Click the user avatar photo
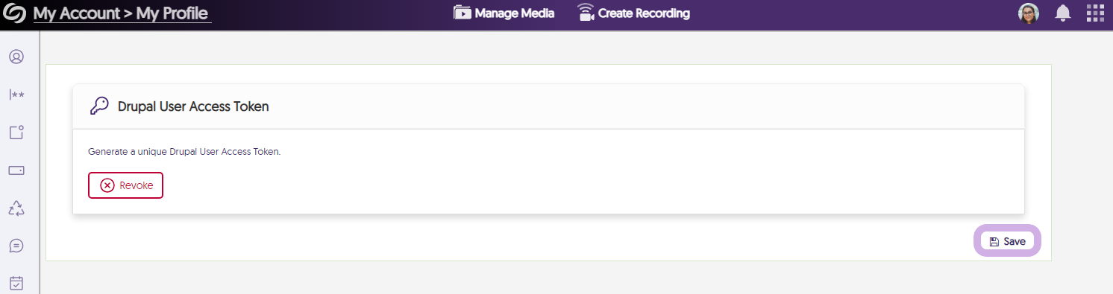The height and width of the screenshot is (294, 1113). tap(1029, 13)
